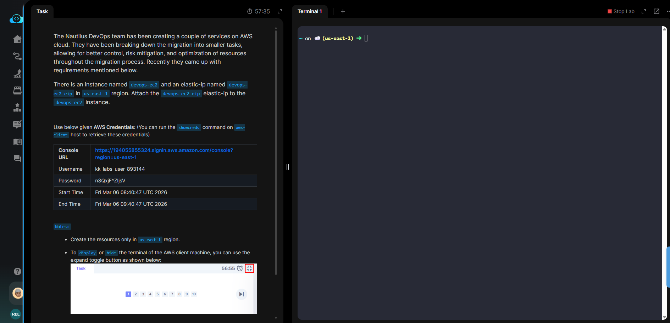
Task: Open the open book sidebar icon
Action: click(x=17, y=142)
